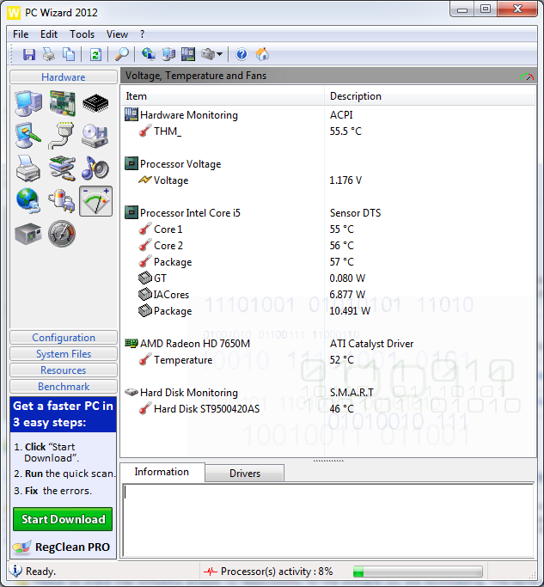Select the Hard Disk ST9500420AS row
Screen dimensions: 544x587
[x=329, y=409]
